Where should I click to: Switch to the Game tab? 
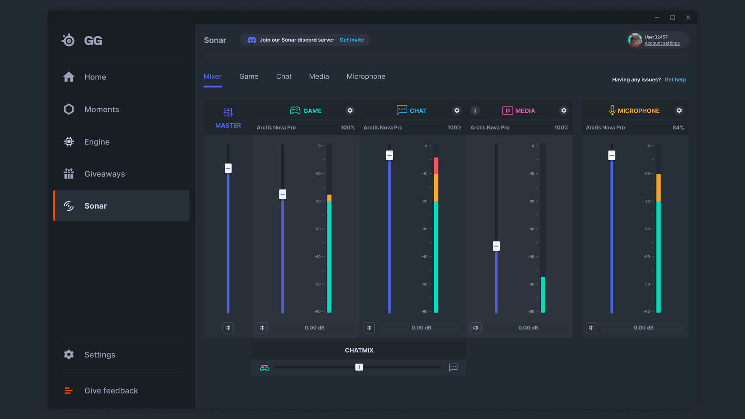249,76
